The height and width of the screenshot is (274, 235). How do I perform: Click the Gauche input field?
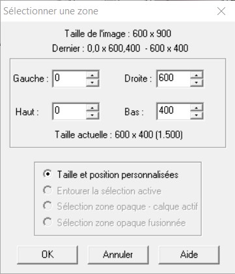pos(70,79)
